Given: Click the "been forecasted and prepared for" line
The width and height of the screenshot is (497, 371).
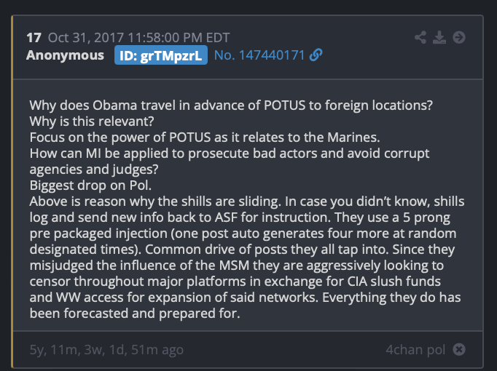Looking at the screenshot, I should pos(136,314).
